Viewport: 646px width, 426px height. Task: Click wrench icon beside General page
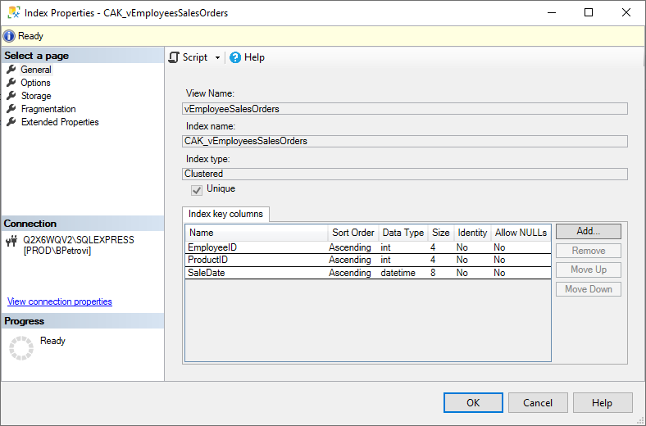(x=11, y=69)
